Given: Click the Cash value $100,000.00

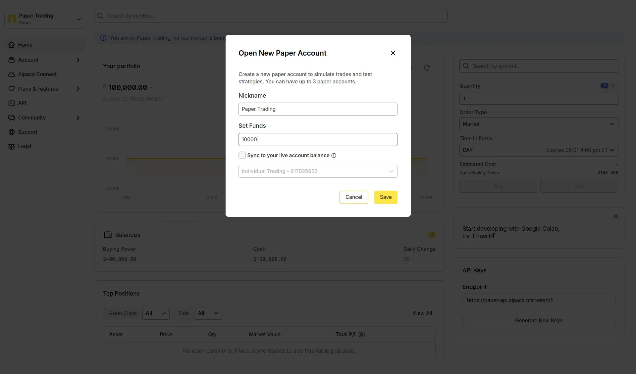Looking at the screenshot, I should (270, 259).
